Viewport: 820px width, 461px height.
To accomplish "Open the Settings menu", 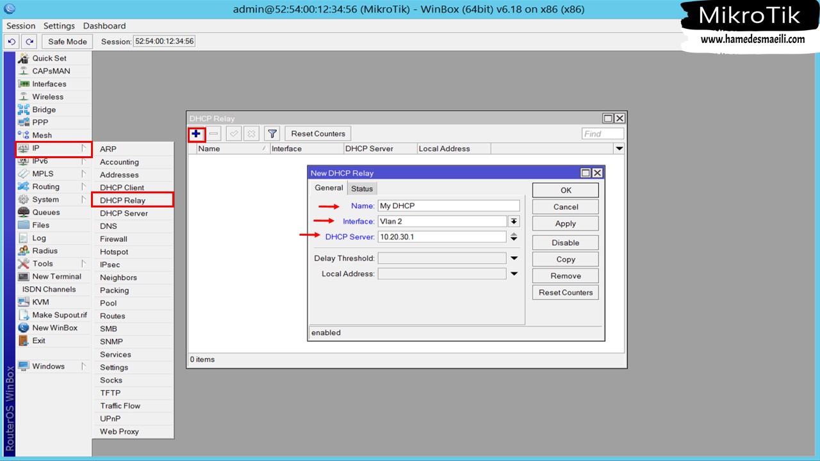I will 59,26.
